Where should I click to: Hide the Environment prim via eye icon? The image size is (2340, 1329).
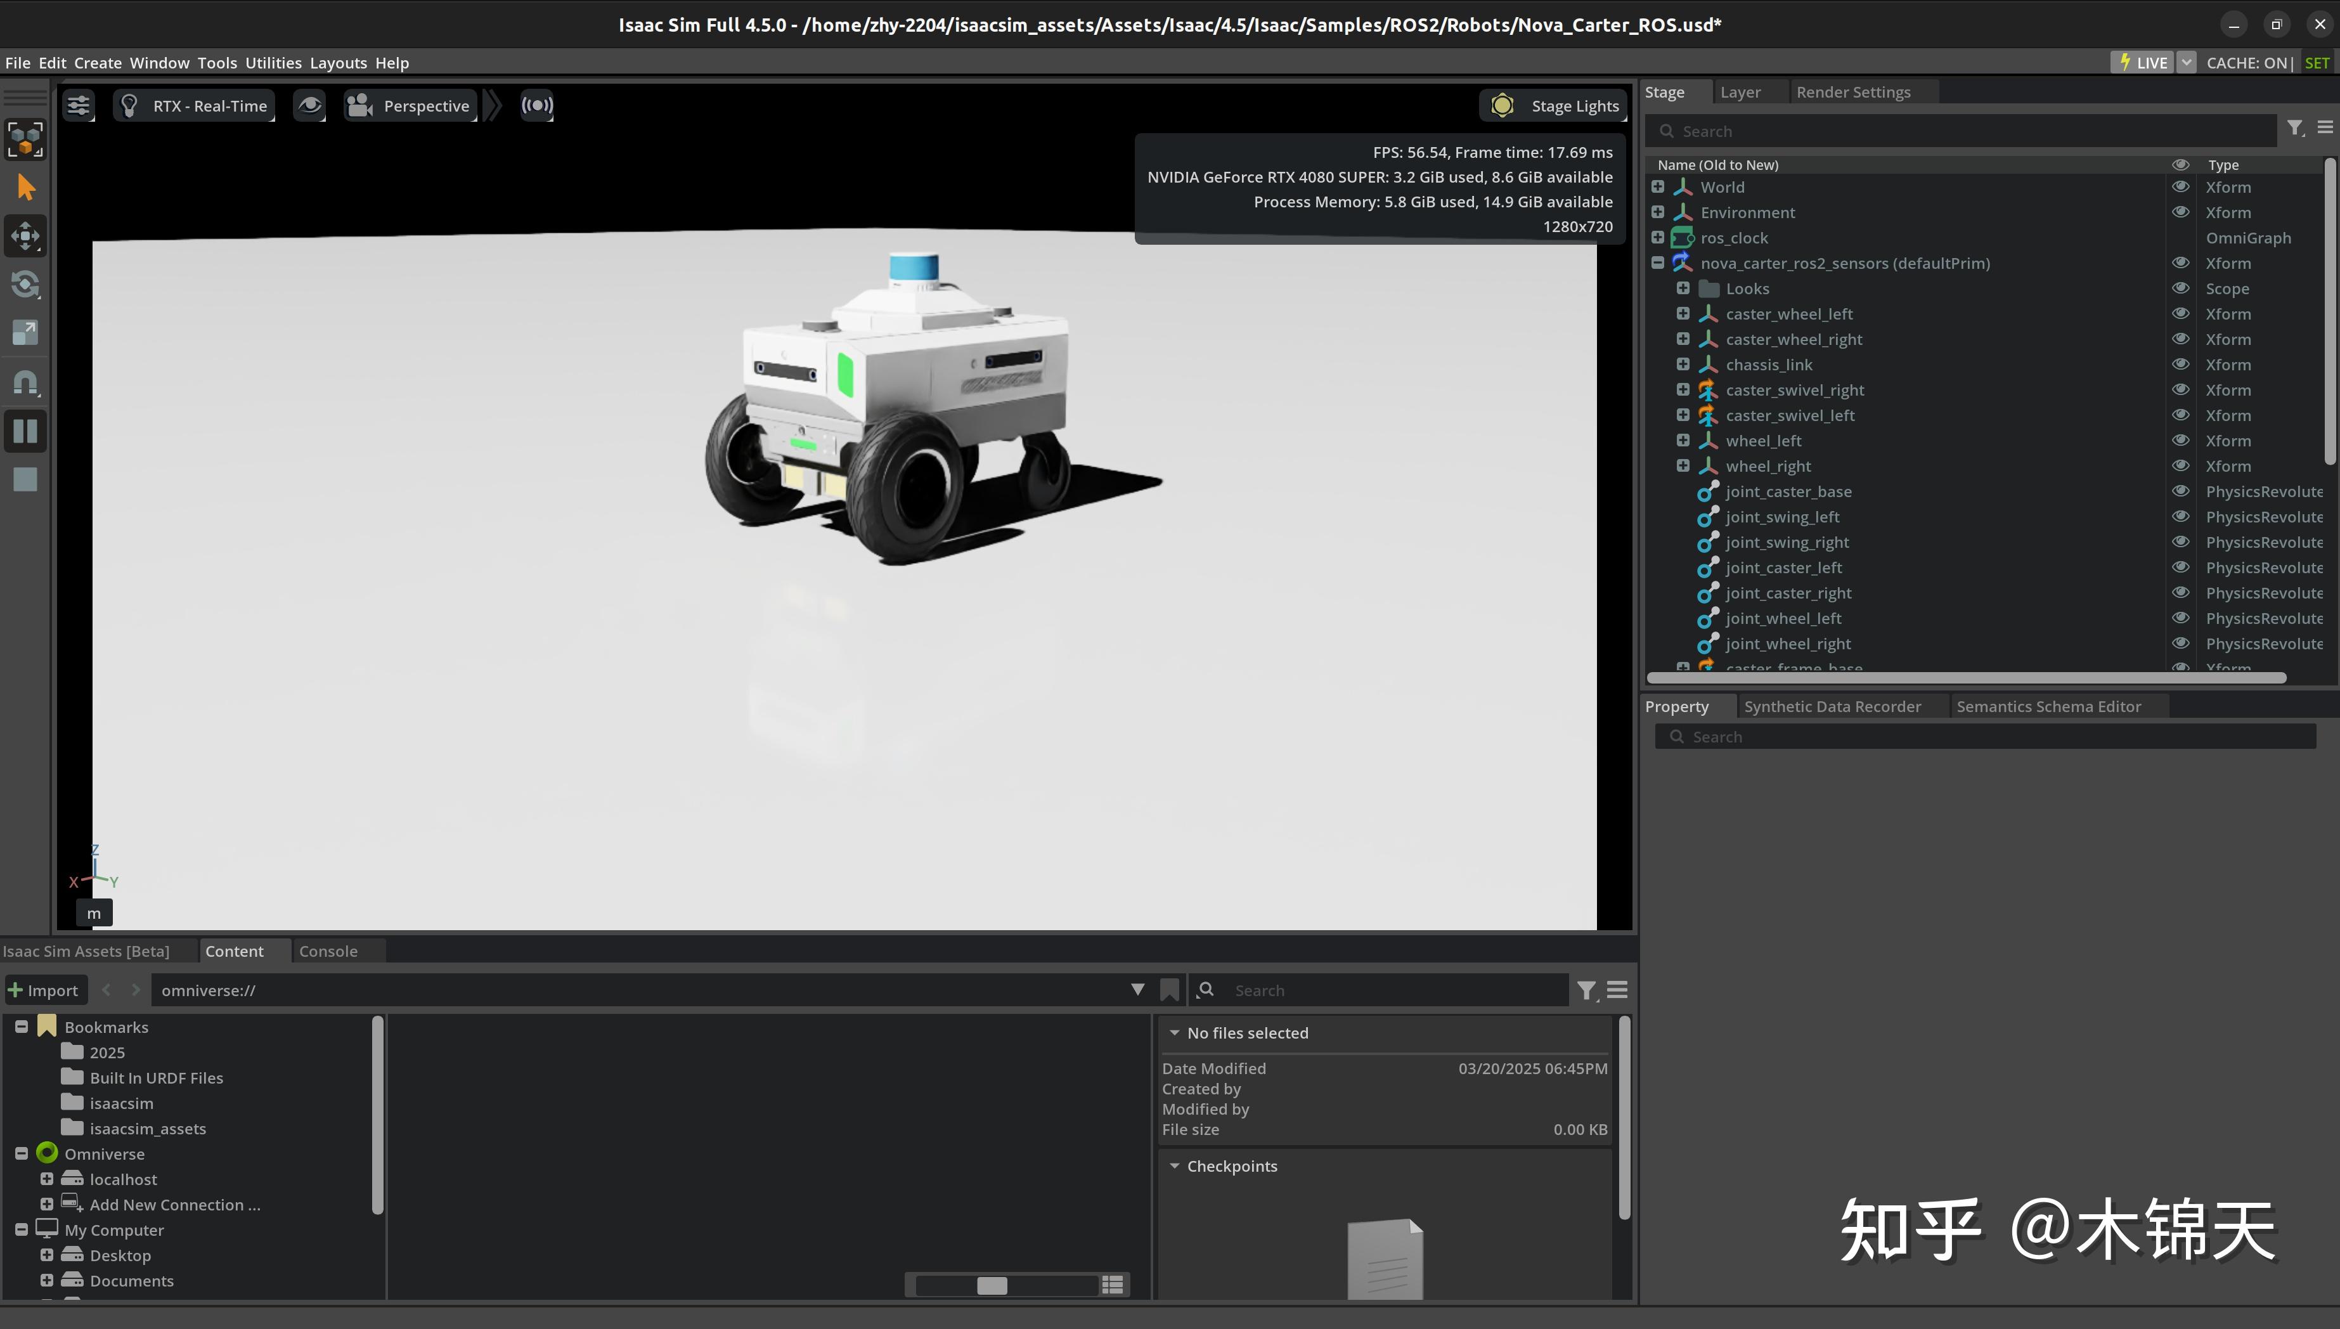pos(2180,212)
